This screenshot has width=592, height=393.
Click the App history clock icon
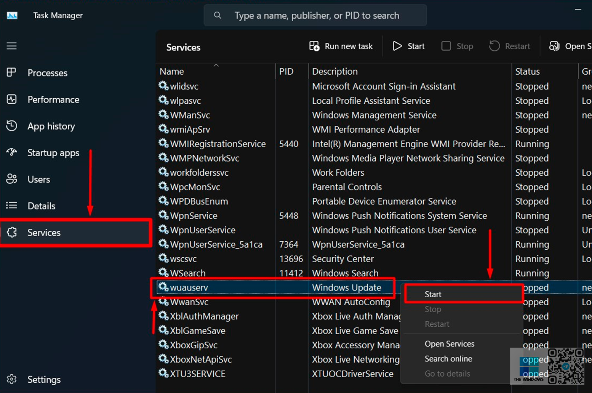pos(11,126)
